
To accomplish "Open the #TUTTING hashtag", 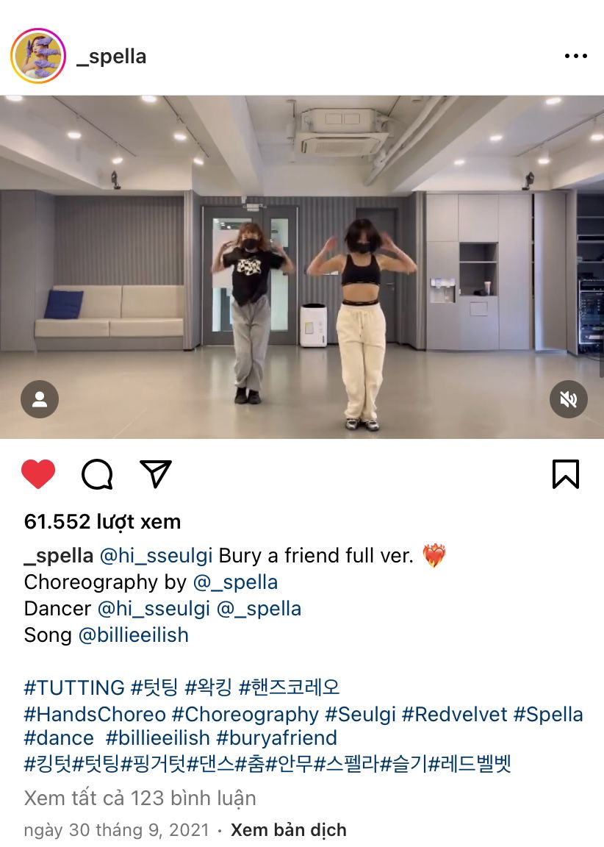I will click(74, 687).
